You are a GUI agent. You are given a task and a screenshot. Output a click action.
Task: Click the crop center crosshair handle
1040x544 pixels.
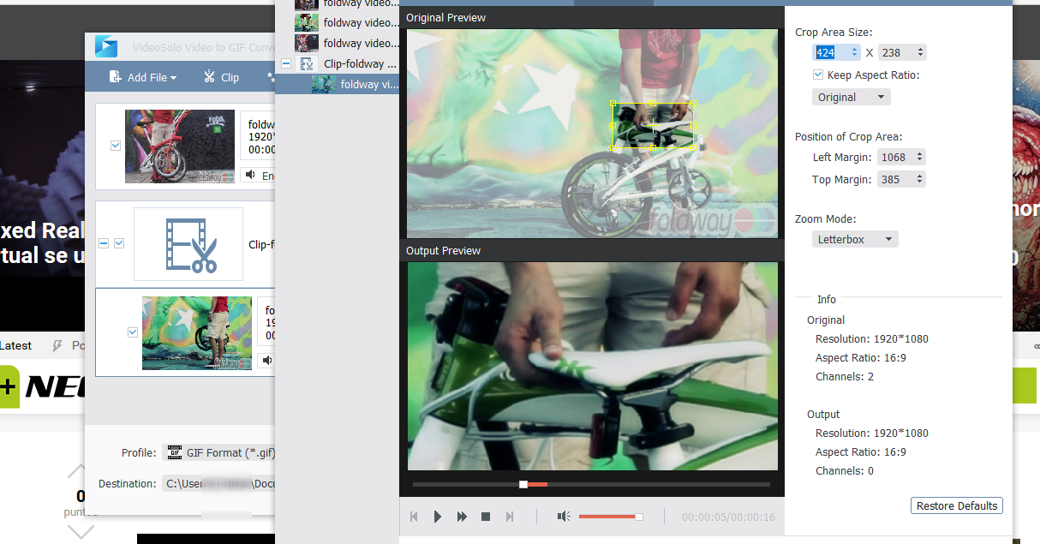point(653,126)
